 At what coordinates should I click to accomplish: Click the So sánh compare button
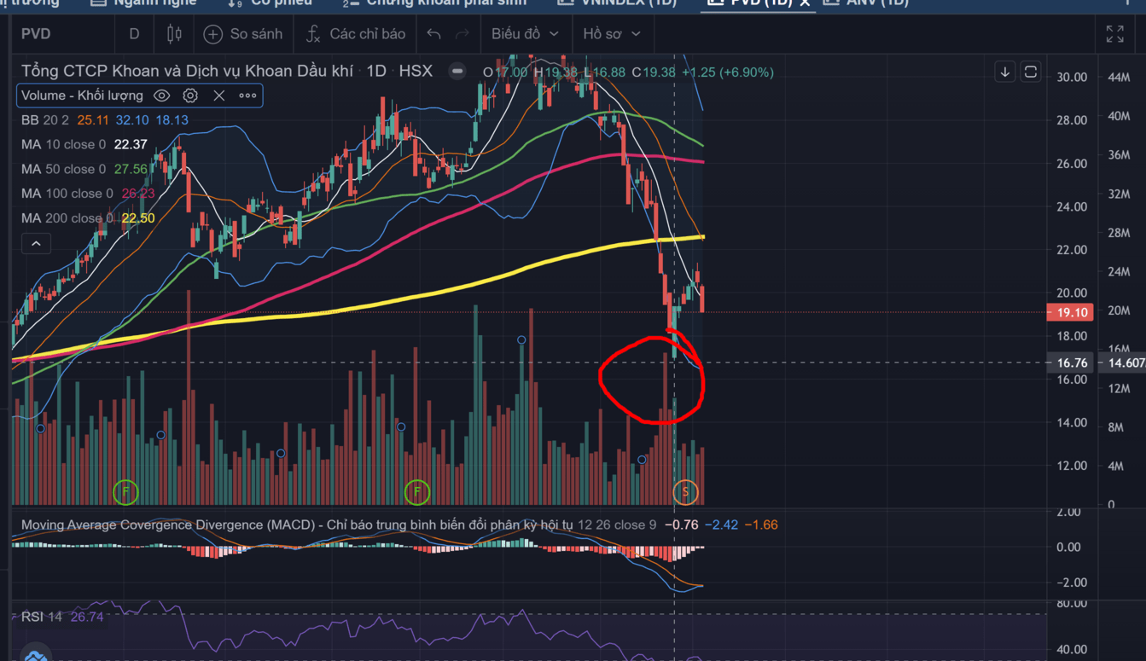tap(243, 34)
